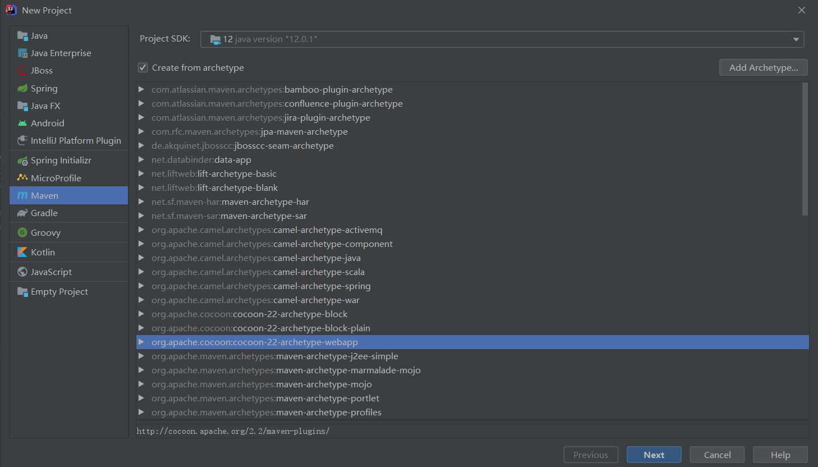This screenshot has width=818, height=467.
Task: Click the Kotlin logo icon
Action: pyautogui.click(x=22, y=252)
